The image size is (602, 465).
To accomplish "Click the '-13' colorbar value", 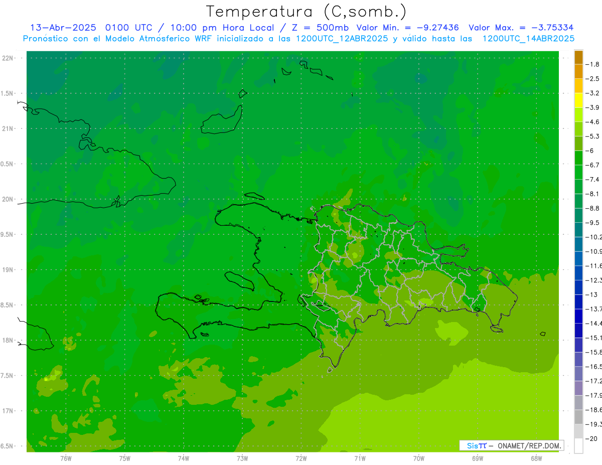I will (591, 294).
